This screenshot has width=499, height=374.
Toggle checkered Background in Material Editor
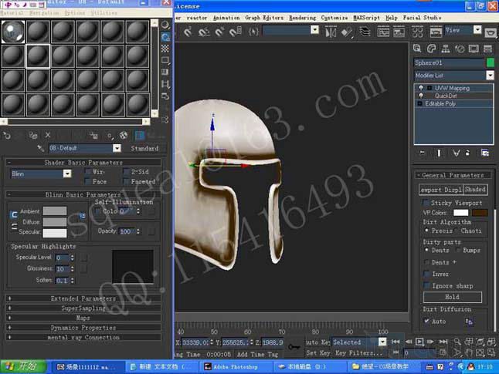coord(165,49)
